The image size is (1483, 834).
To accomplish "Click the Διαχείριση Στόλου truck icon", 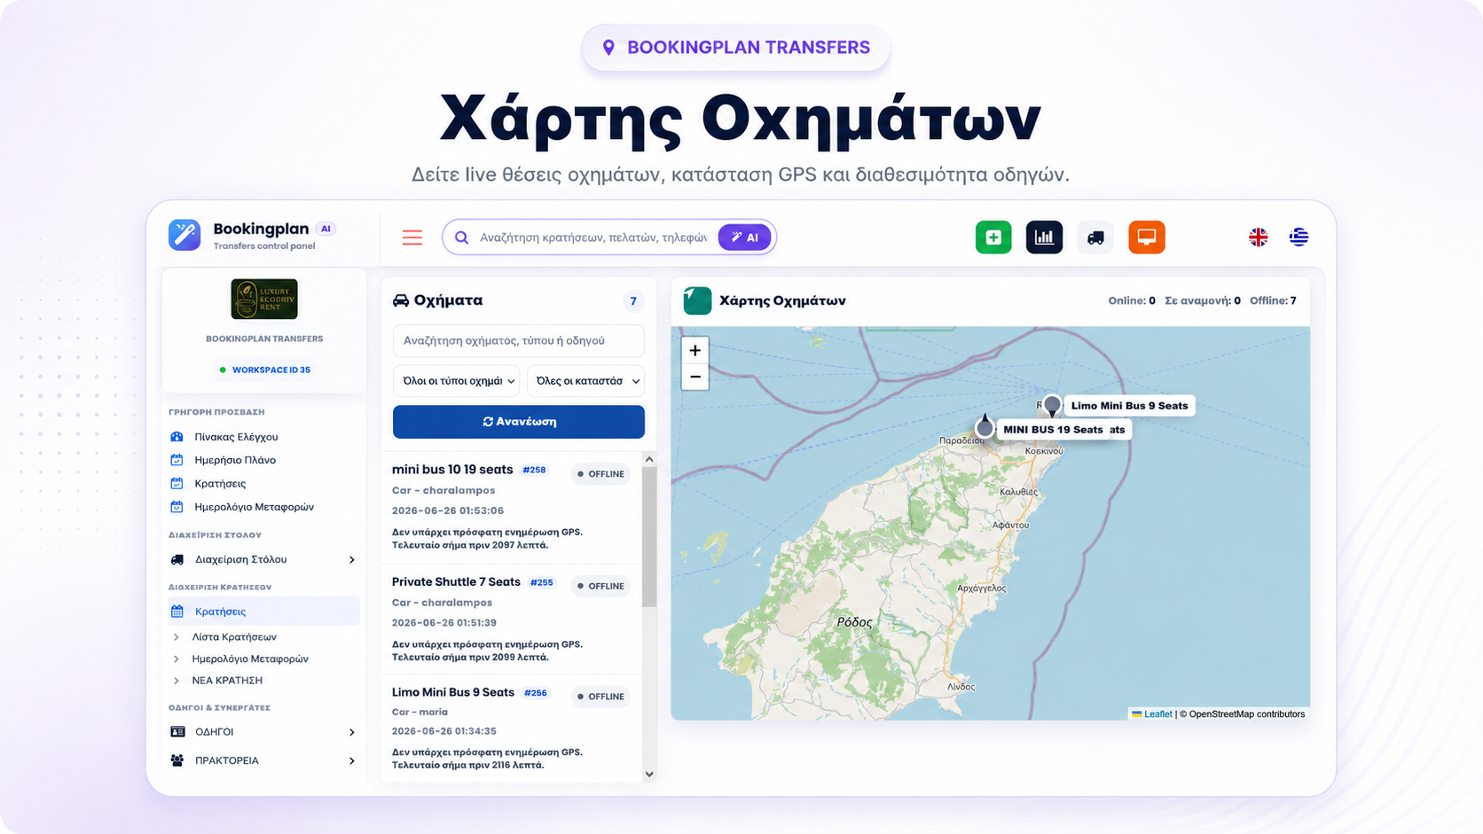I will 177,559.
